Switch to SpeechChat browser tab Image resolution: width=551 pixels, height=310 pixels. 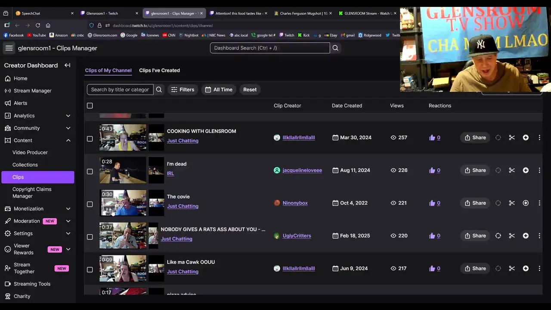coord(45,13)
